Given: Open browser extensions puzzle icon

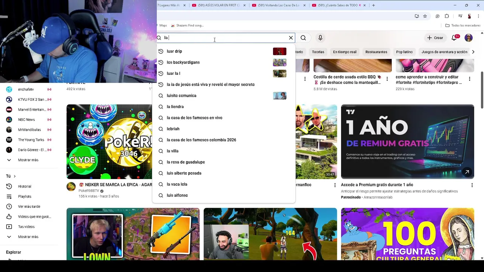Looking at the screenshot, I should click(447, 16).
